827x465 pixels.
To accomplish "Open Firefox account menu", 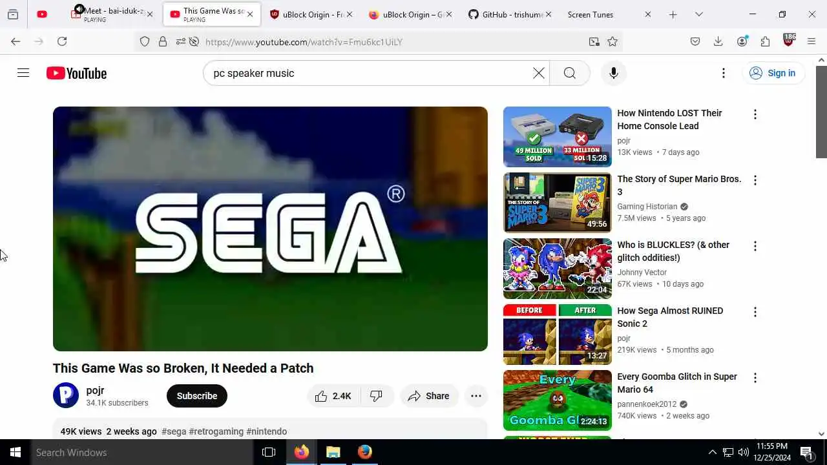I will click(x=742, y=41).
